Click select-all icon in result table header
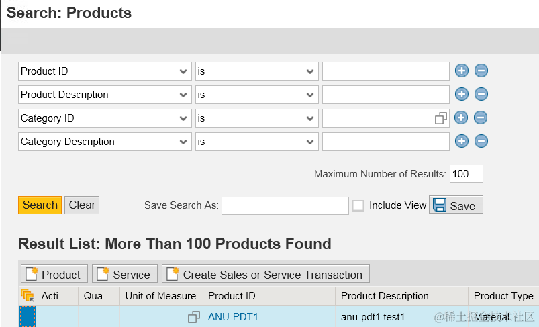This screenshot has height=327, width=539. click(x=27, y=295)
